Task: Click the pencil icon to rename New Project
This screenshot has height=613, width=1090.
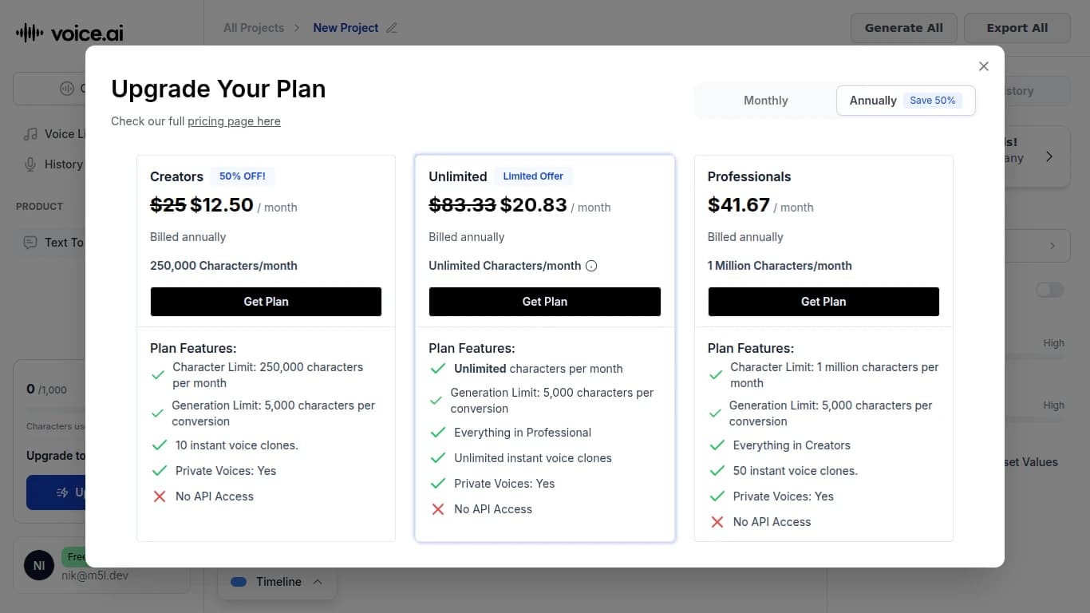Action: [391, 28]
